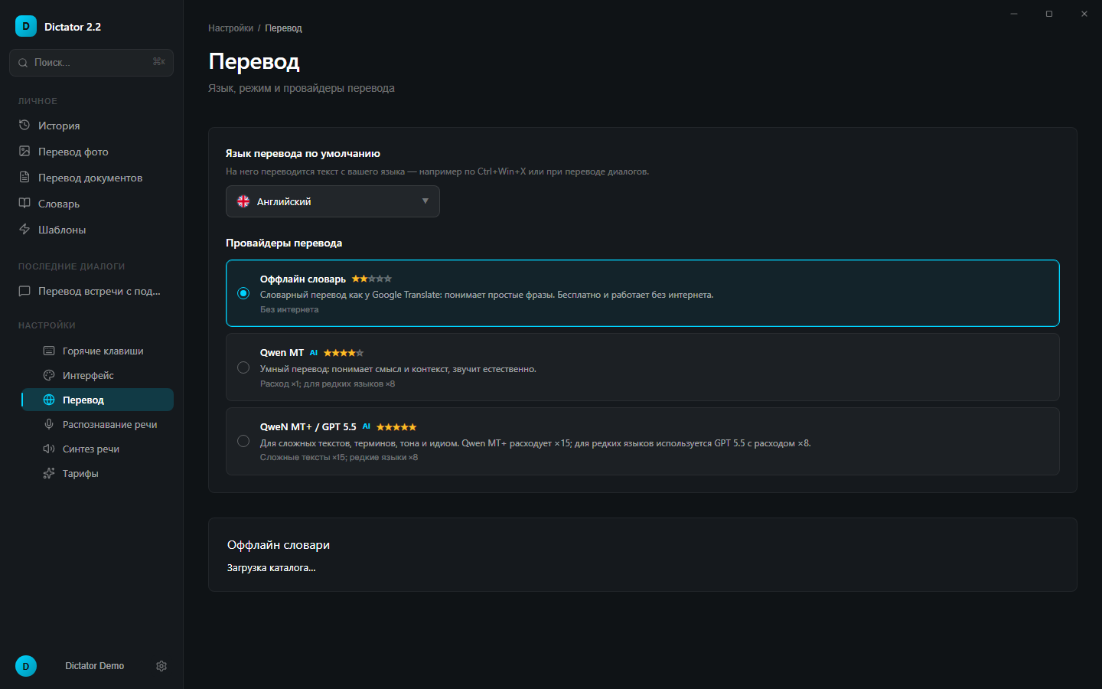
Task: Click the AI badge next to QweN MT+ / GPT 5.5
Action: click(367, 426)
